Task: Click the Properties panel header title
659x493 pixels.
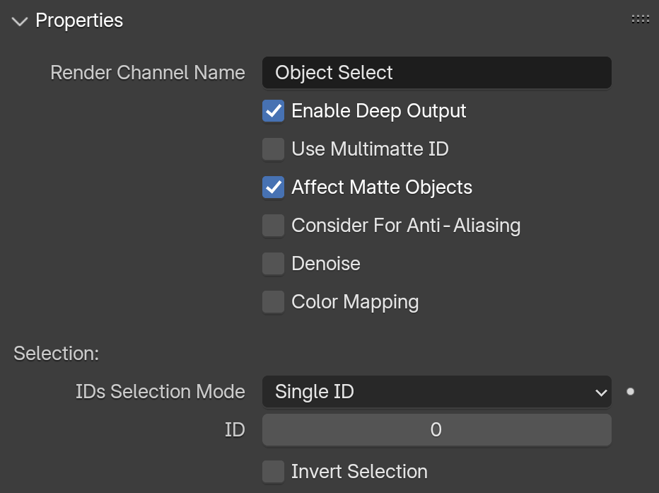Action: (79, 21)
